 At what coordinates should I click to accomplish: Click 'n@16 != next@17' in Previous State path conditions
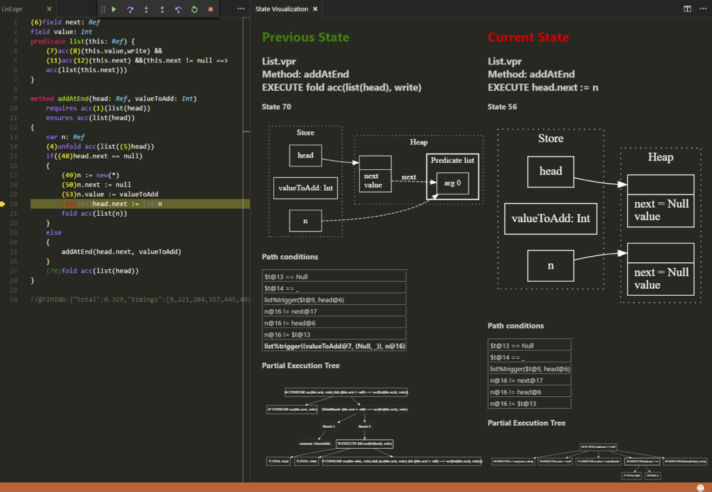click(x=334, y=311)
